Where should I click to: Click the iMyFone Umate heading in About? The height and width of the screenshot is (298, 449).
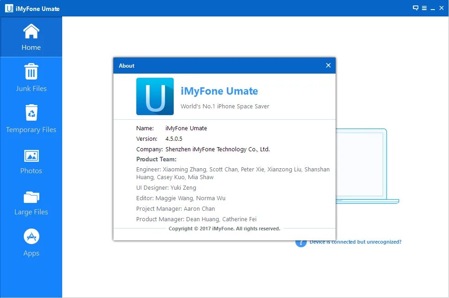pos(219,91)
